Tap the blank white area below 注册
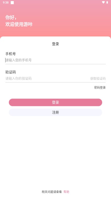This screenshot has width=111, height=199. coord(55,152)
